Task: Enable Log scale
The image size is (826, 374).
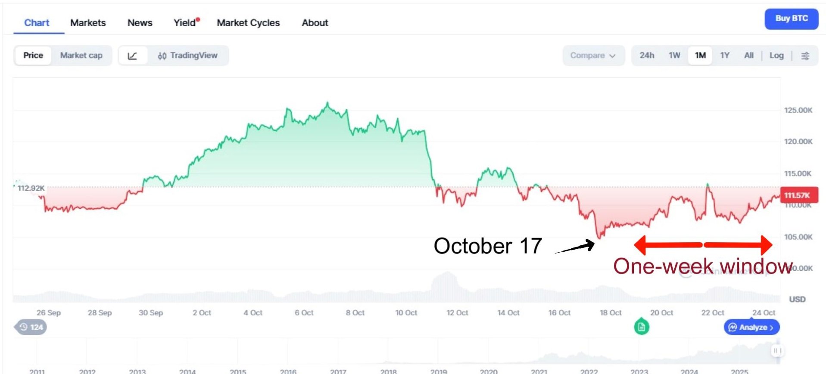Action: coord(776,56)
